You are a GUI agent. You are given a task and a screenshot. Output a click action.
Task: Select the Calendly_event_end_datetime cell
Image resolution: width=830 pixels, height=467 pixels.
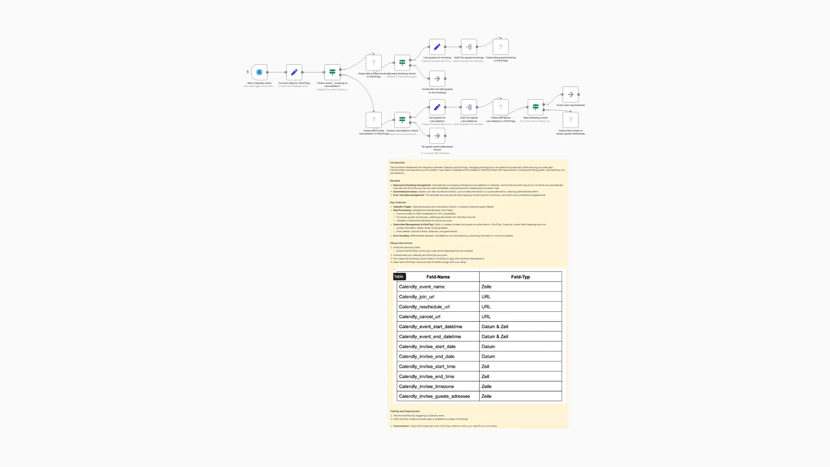coord(438,336)
